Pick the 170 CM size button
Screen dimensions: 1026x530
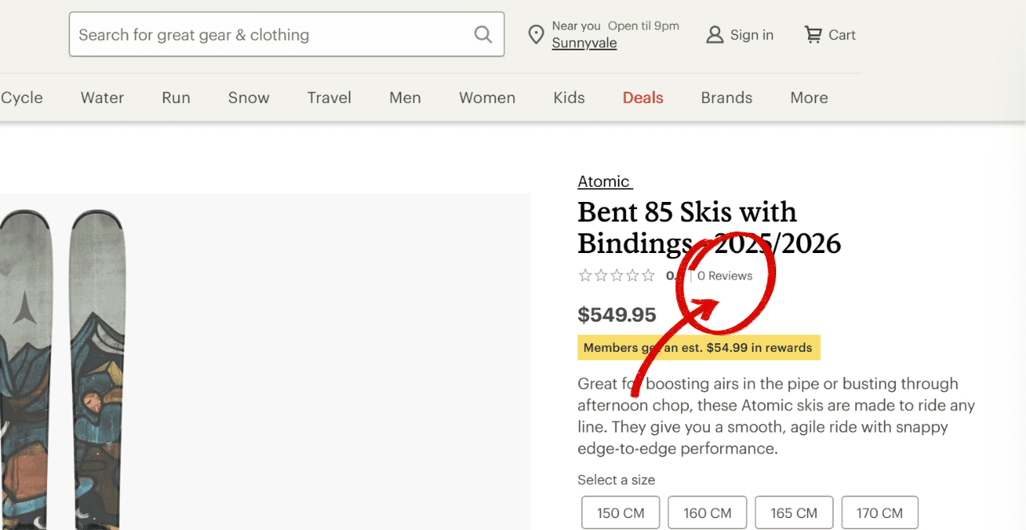pyautogui.click(x=879, y=512)
